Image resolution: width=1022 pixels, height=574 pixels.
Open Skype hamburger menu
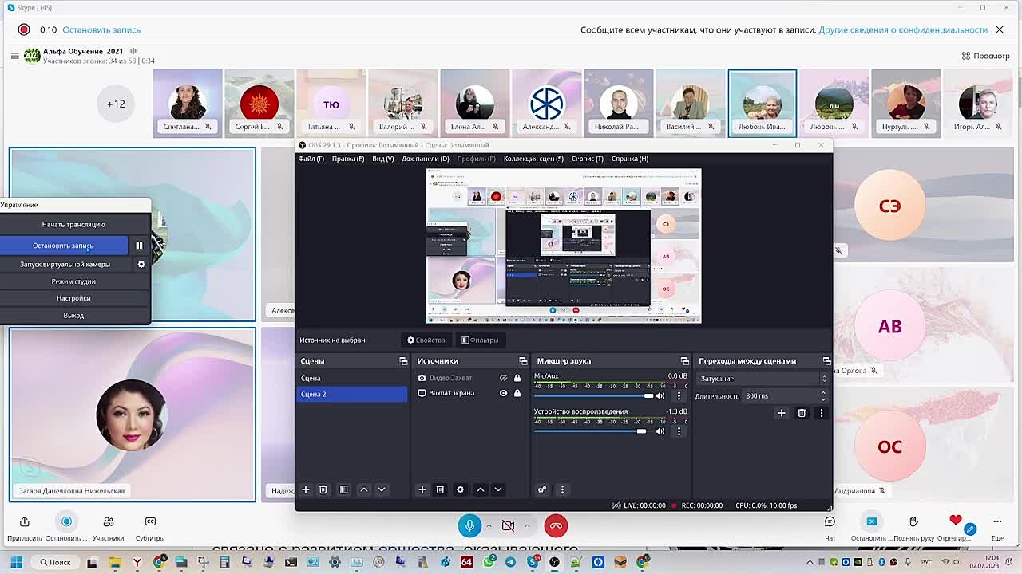pyautogui.click(x=14, y=56)
